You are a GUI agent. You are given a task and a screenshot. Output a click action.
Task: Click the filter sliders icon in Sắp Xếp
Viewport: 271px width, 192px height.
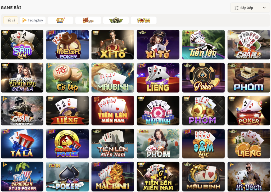[x=236, y=8]
